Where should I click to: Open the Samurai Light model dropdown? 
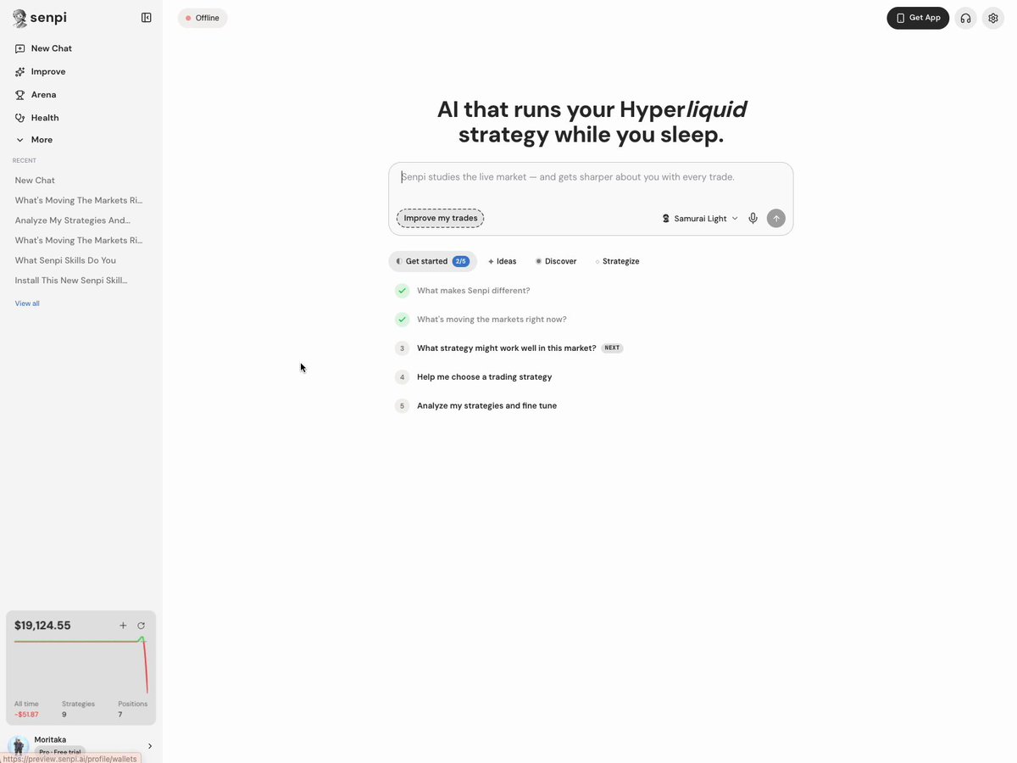coord(700,219)
